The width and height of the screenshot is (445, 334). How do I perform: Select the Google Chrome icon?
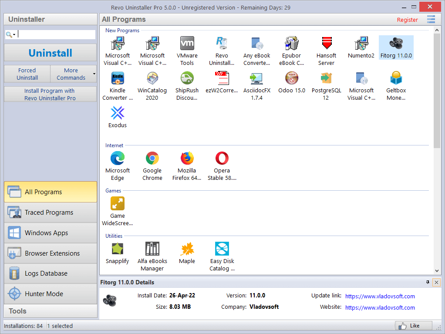point(152,159)
